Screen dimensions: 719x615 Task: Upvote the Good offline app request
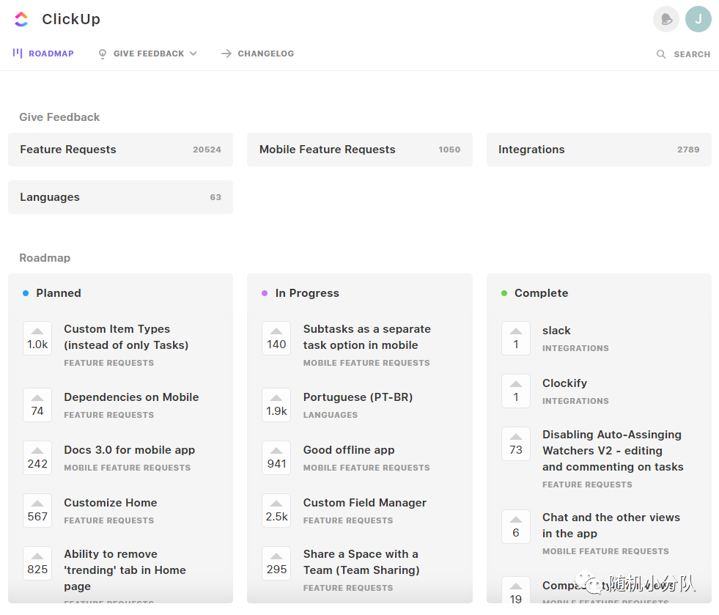(x=276, y=457)
